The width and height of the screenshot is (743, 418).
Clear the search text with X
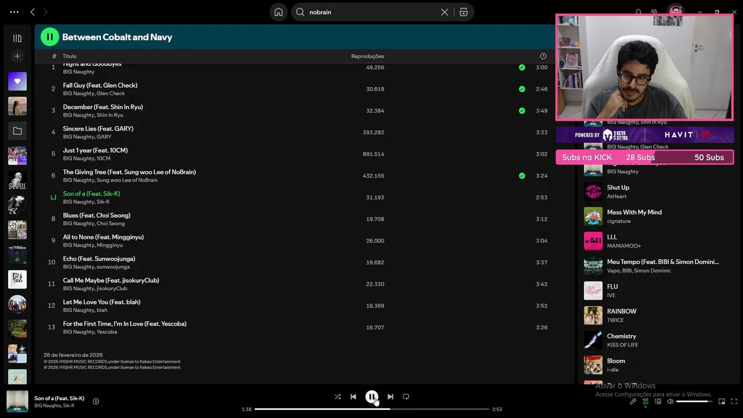click(445, 12)
